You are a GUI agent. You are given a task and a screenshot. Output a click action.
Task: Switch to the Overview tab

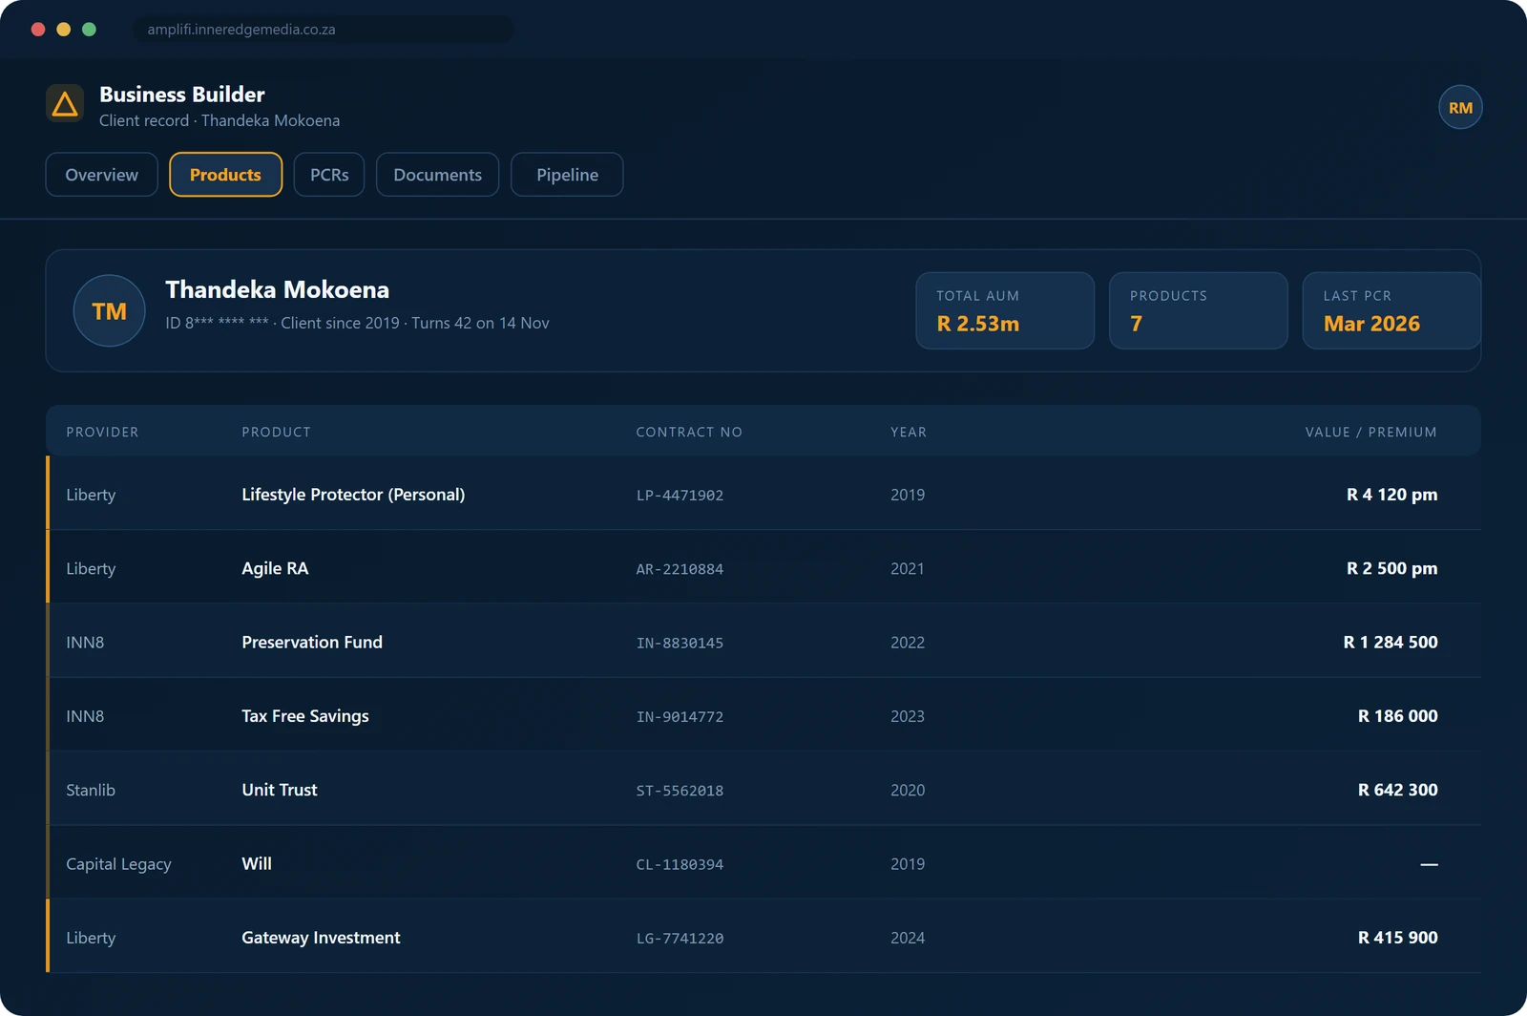click(x=101, y=175)
